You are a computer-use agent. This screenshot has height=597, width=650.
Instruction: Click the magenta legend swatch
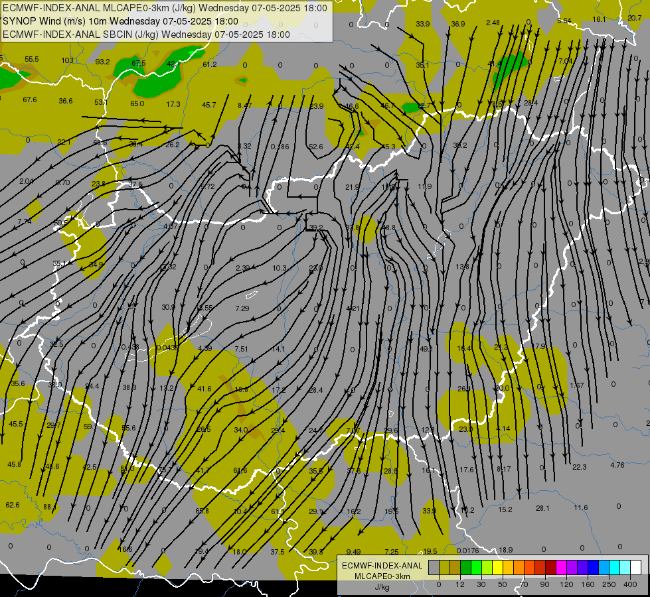click(x=561, y=567)
